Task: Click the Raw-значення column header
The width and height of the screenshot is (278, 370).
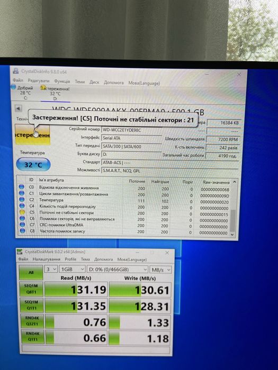Action: click(216, 182)
